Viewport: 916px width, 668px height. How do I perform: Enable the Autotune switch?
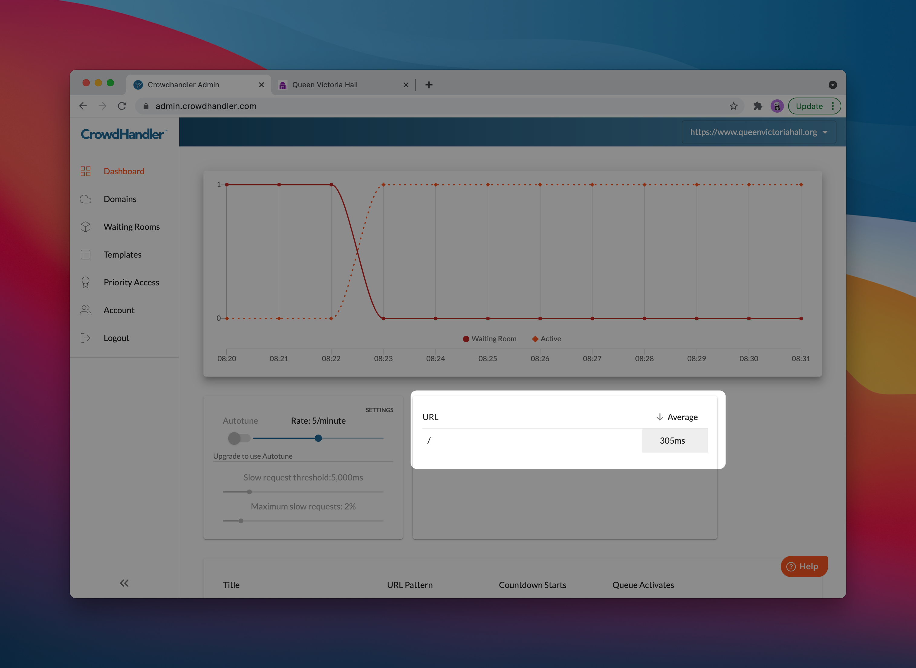coord(239,438)
